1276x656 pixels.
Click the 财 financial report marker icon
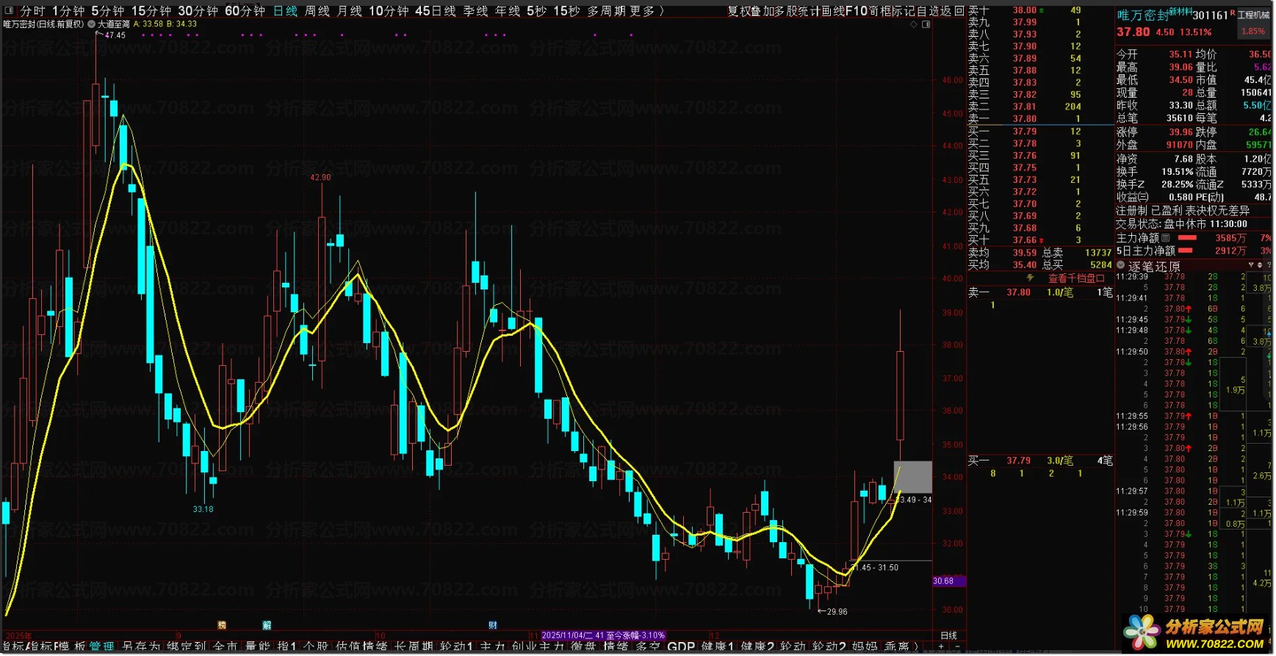[x=493, y=625]
